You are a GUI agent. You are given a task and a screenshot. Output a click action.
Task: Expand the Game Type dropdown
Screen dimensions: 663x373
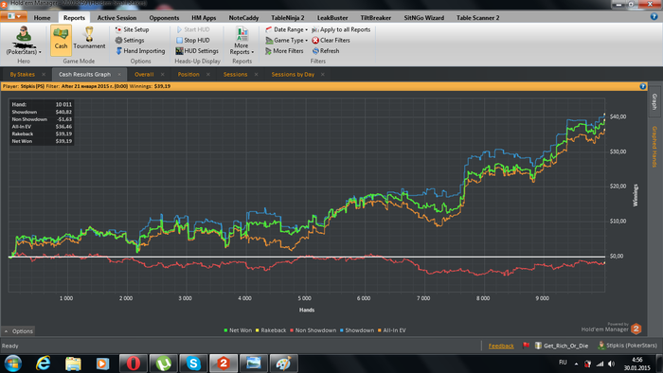tap(286, 40)
